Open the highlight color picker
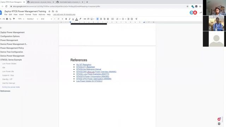Image resolution: width=226 pixels, height=127 pixels. [80, 19]
